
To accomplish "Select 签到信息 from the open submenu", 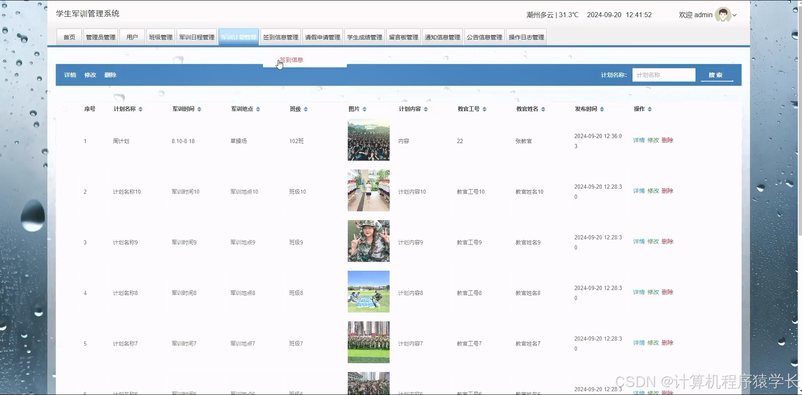I will (x=291, y=60).
